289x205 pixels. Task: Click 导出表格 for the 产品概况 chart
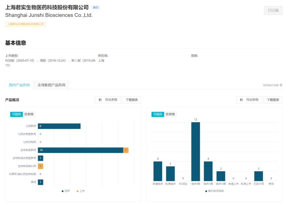(108, 100)
